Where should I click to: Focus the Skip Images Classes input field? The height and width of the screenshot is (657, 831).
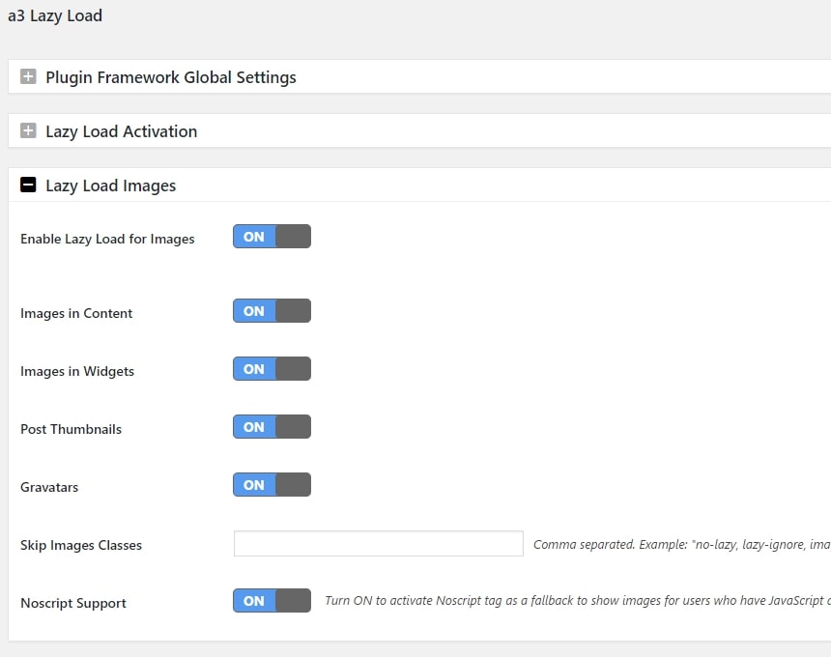pyautogui.click(x=379, y=544)
